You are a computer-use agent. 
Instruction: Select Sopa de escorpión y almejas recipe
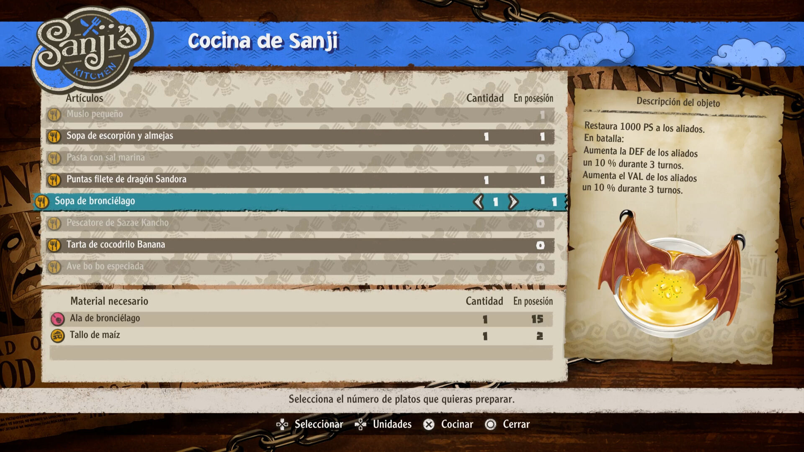tap(300, 136)
